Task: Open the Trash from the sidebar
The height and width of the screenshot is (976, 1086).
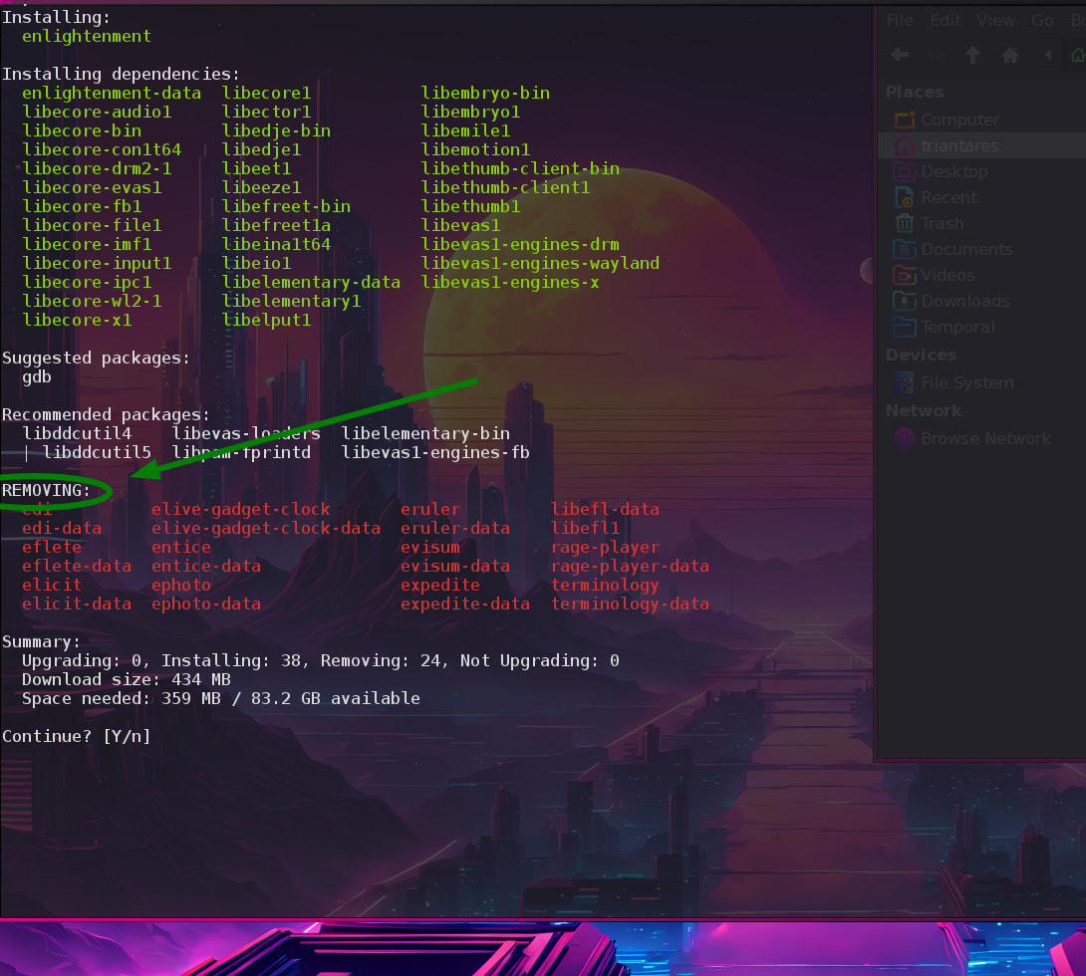Action: point(942,223)
